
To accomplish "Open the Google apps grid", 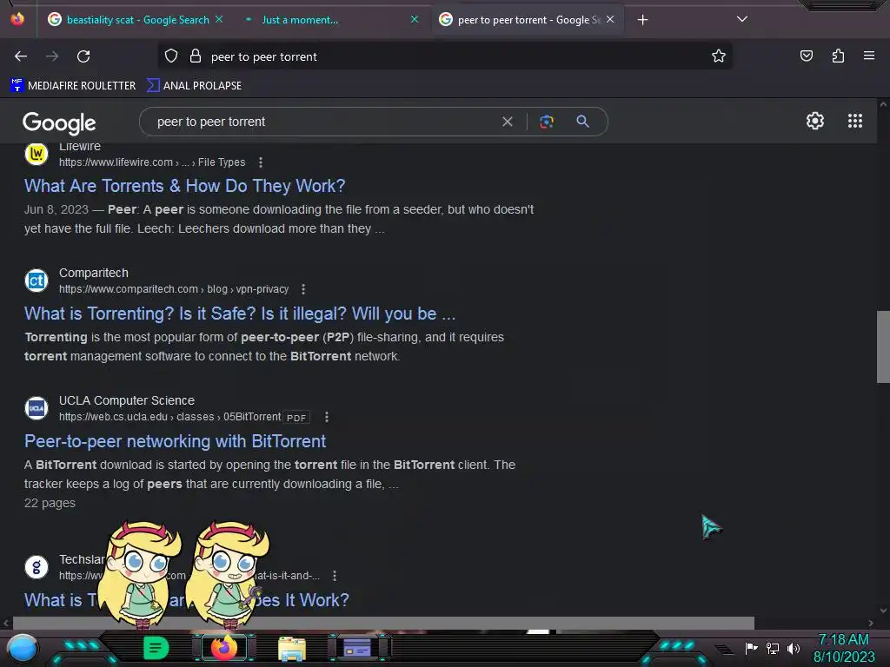I will [x=855, y=121].
